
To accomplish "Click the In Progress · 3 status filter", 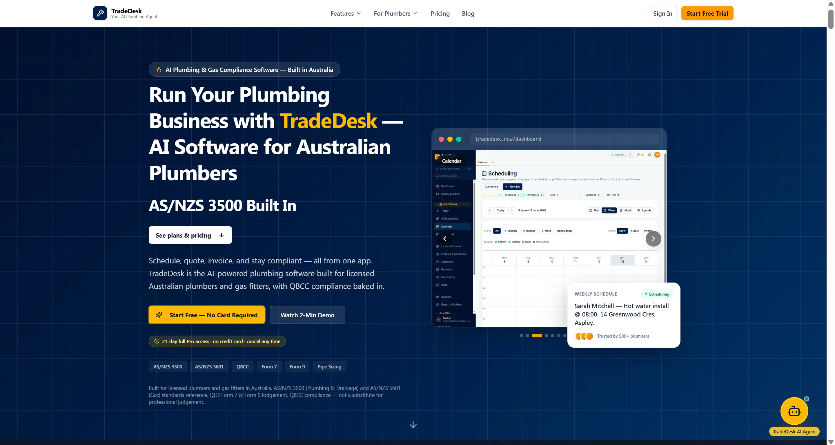I will point(533,195).
